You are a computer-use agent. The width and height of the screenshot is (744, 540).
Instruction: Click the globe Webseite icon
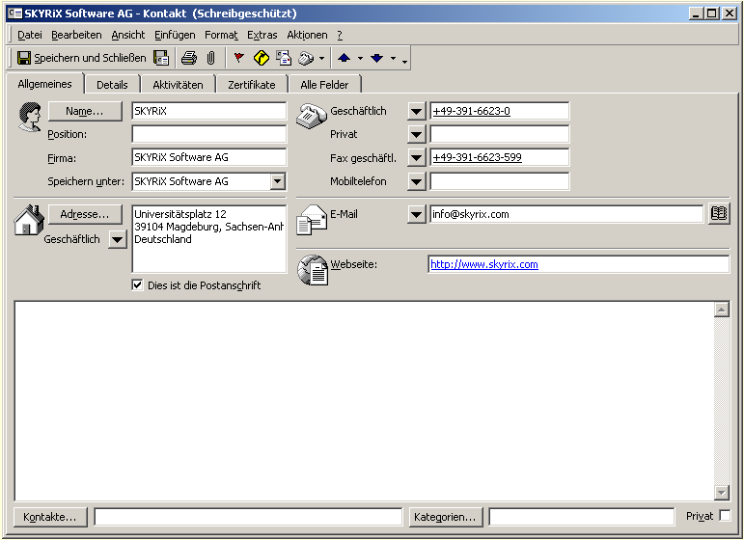pos(313,270)
